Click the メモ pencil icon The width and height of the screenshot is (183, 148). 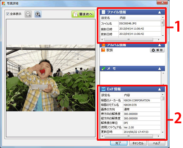tap(103, 69)
